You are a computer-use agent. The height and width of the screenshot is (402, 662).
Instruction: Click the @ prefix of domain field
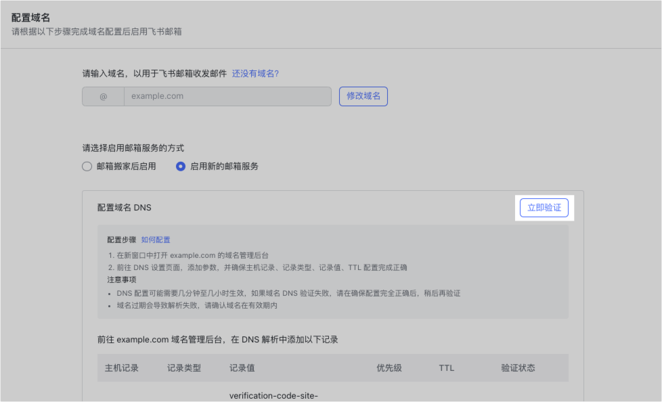click(103, 96)
